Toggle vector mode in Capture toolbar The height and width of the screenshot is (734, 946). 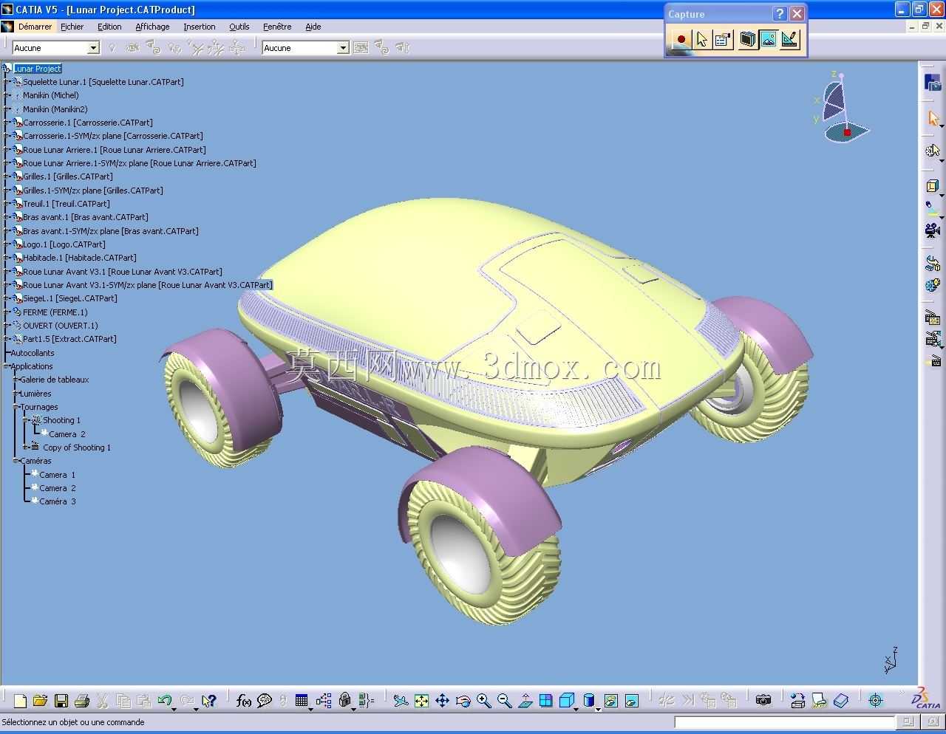click(789, 39)
